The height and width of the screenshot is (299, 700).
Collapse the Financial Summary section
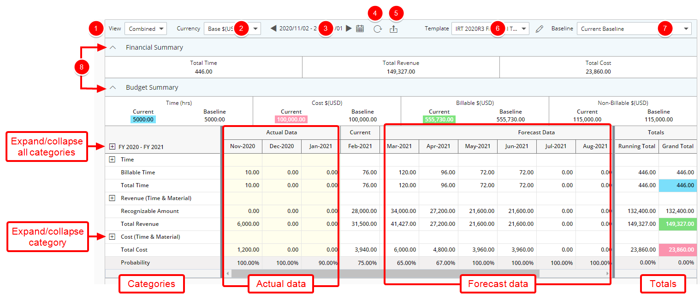[113, 47]
